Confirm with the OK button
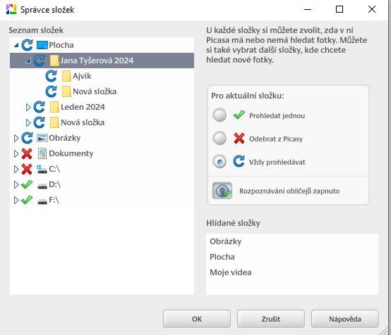Image resolution: width=391 pixels, height=335 pixels. [197, 319]
